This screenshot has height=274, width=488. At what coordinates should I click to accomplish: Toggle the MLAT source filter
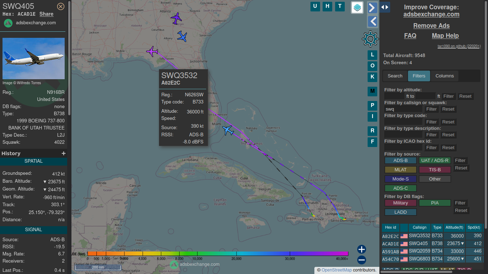tap(400, 170)
